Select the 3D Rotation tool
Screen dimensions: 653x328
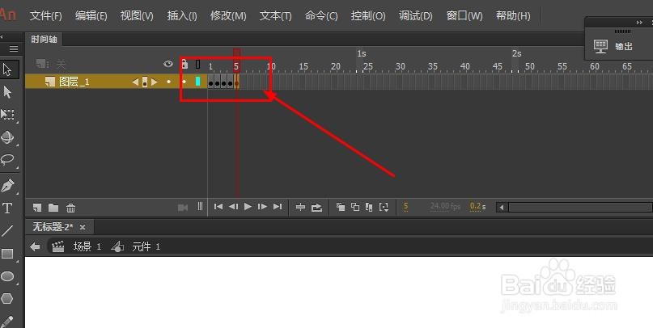tap(7, 137)
